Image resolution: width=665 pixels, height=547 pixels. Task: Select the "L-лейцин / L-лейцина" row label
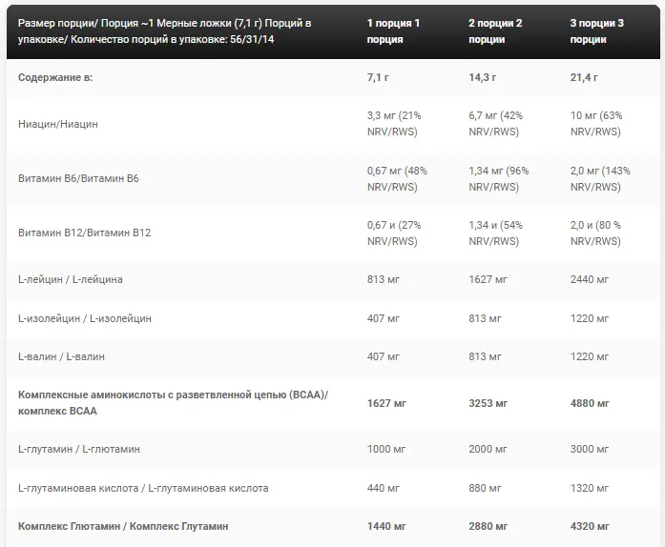pyautogui.click(x=71, y=279)
